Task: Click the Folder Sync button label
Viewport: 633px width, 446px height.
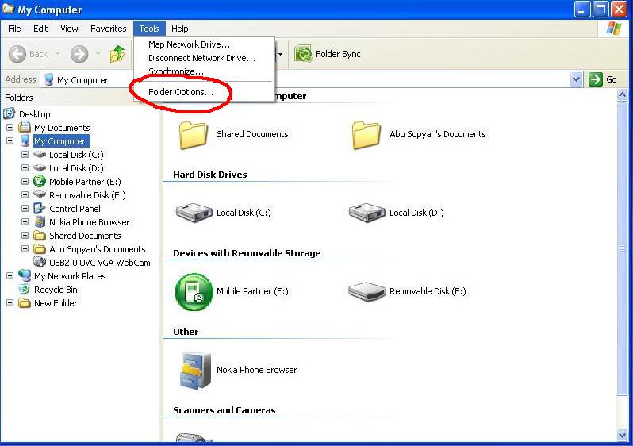Action: pos(338,54)
